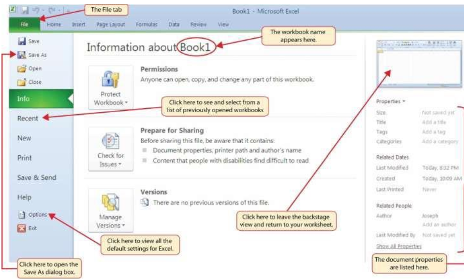Click the Excel application icon in title bar

(x=13, y=9)
